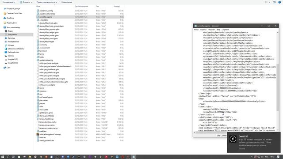
Task: Select Этот компьютер in navigation pane
Action: 13,27
